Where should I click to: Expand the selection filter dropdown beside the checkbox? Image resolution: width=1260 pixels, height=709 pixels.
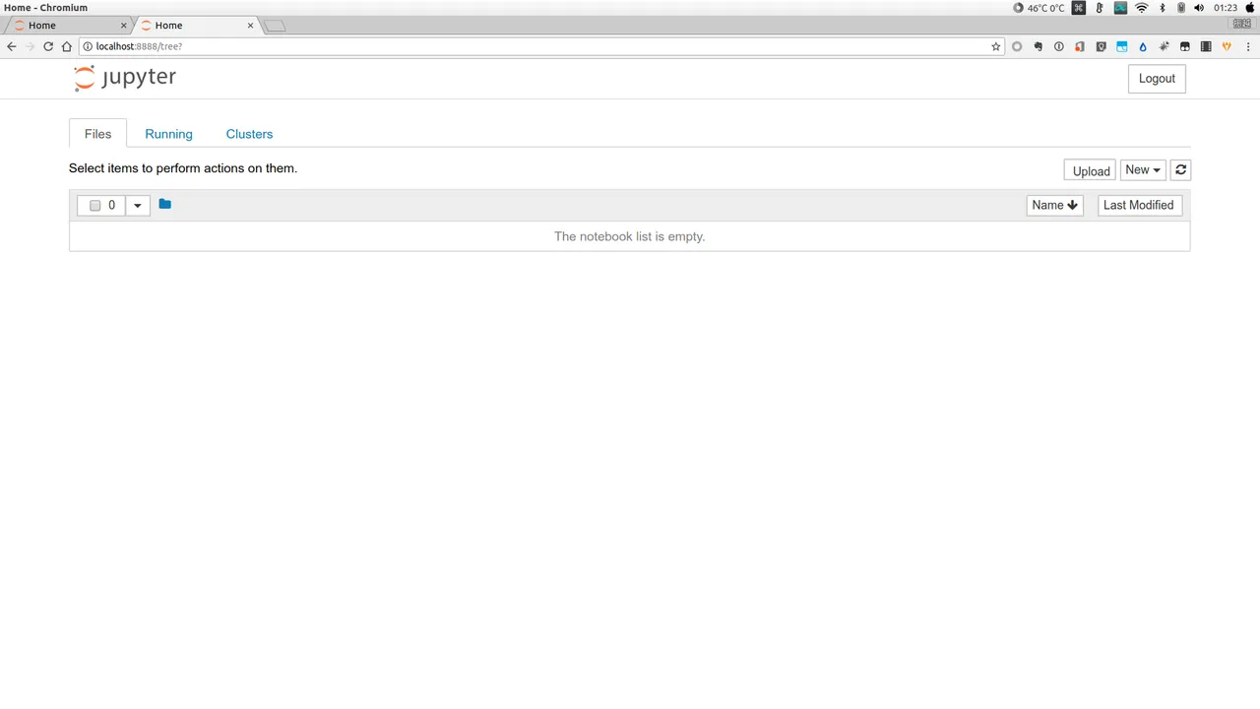pyautogui.click(x=137, y=205)
